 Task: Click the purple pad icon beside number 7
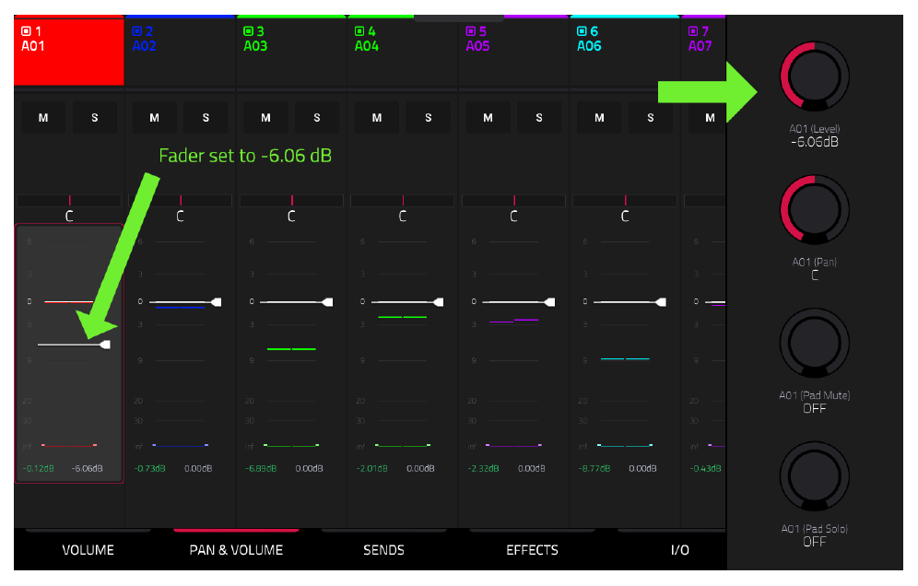(x=693, y=31)
